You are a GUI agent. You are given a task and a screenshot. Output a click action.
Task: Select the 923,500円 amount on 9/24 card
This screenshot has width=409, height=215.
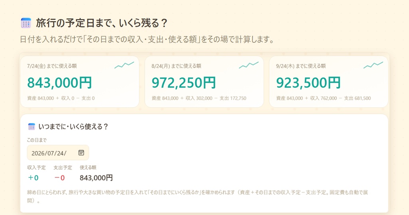click(x=308, y=82)
